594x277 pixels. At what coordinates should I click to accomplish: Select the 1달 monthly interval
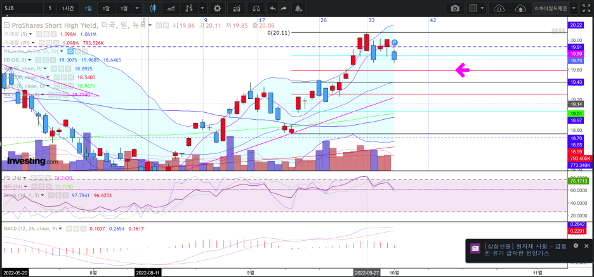106,8
